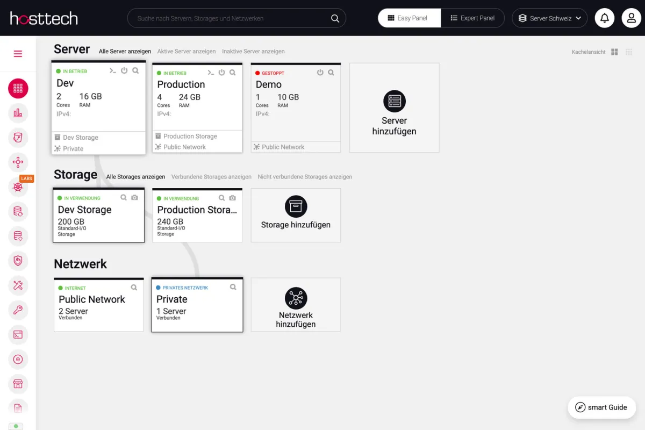645x430 pixels.
Task: Show Nicht verbundene Storages anzeigen filter
Action: coord(305,177)
